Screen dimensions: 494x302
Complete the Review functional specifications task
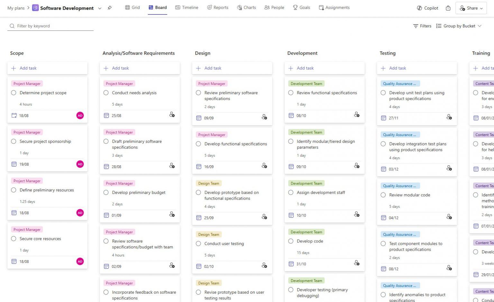tap(291, 93)
